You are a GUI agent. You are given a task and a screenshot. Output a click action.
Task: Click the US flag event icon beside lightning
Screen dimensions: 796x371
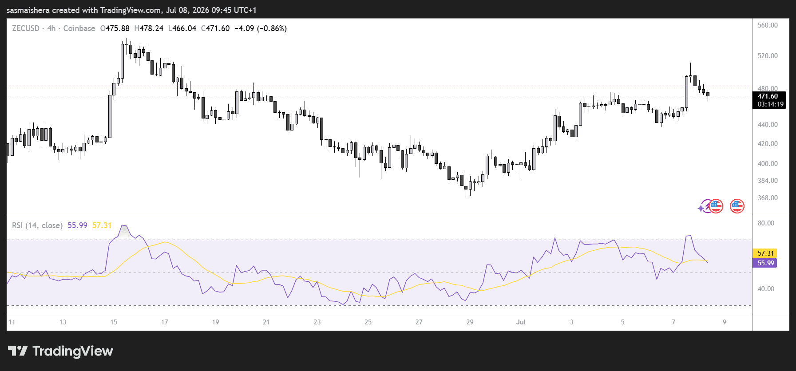[x=716, y=206]
